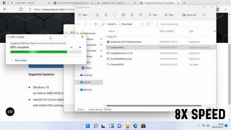Select the CinebenchR23 compressed zipped file

coord(161,47)
